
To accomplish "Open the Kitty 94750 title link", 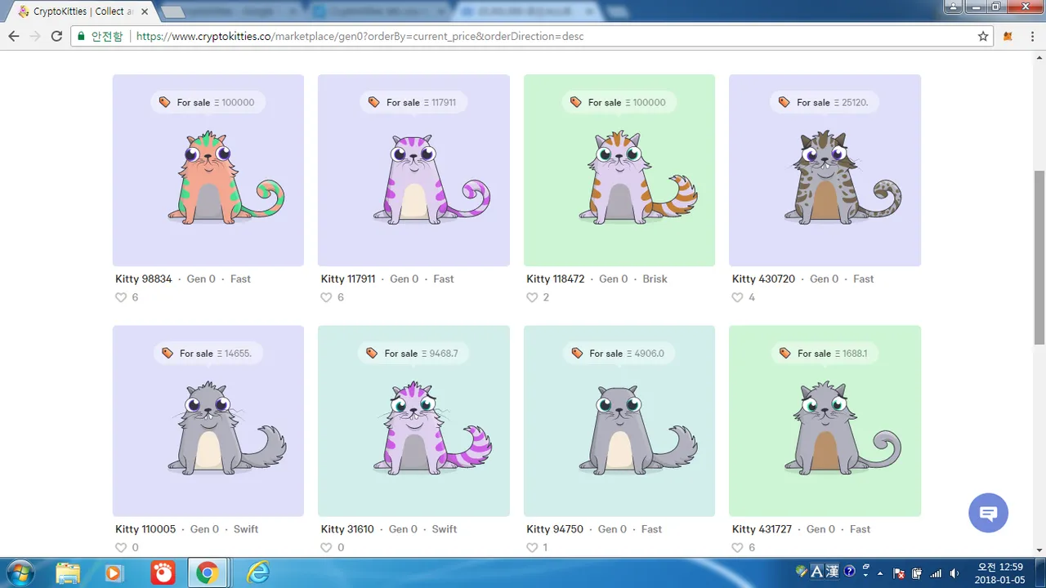I will 555,529.
